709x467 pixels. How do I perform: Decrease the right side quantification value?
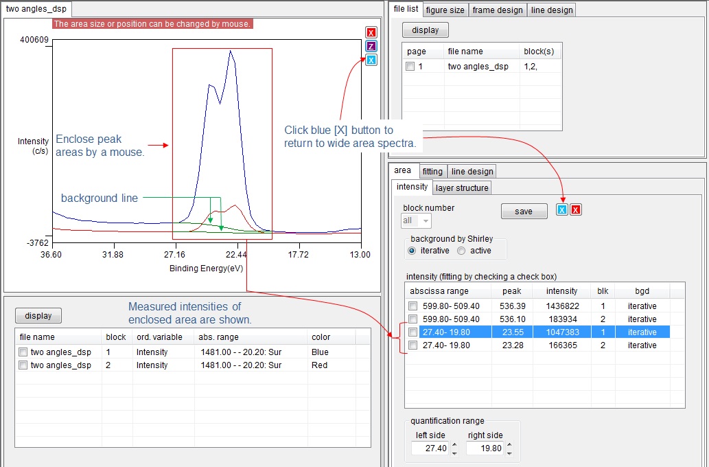509,452
